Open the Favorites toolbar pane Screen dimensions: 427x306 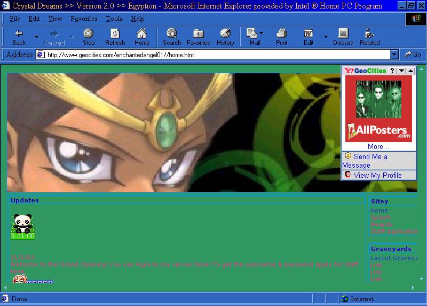point(198,37)
